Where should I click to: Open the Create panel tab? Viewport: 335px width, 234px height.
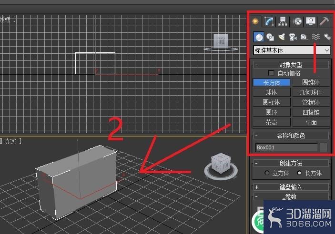[255, 21]
